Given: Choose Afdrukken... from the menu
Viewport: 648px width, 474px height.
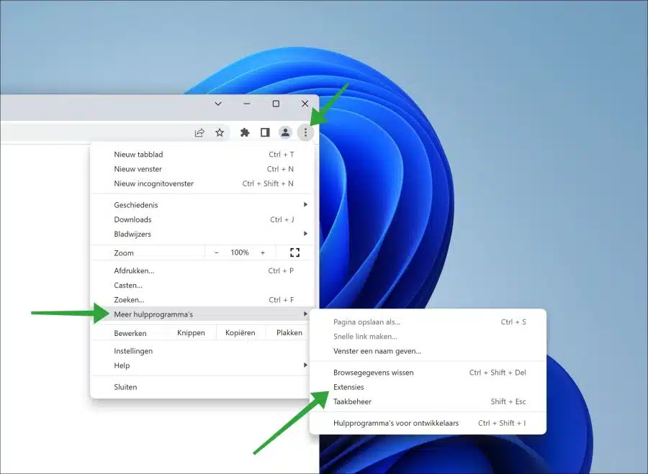Looking at the screenshot, I should coord(202,271).
